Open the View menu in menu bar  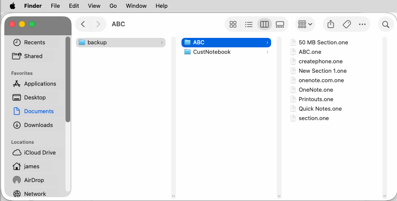(94, 6)
